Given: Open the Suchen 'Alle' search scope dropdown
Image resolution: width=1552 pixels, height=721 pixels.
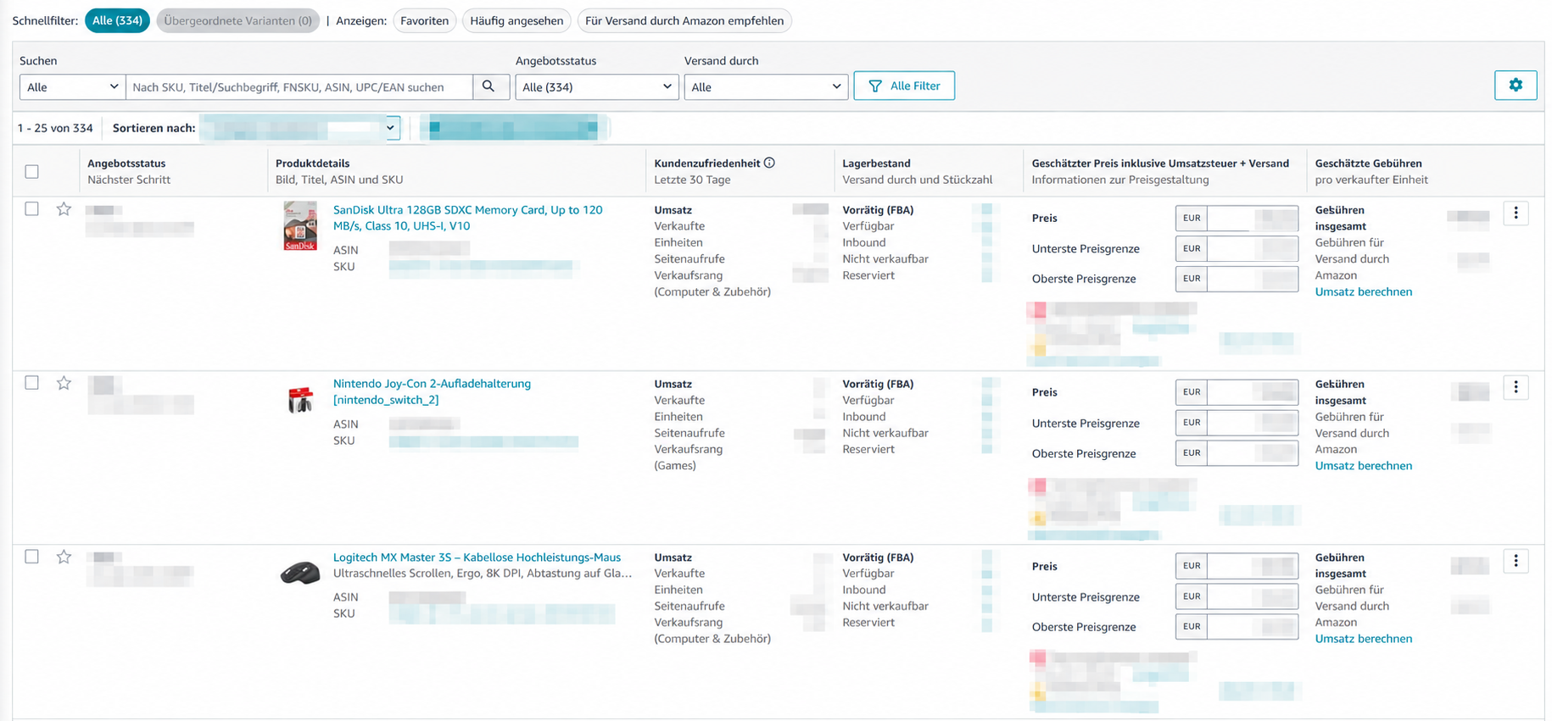Looking at the screenshot, I should pyautogui.click(x=72, y=86).
